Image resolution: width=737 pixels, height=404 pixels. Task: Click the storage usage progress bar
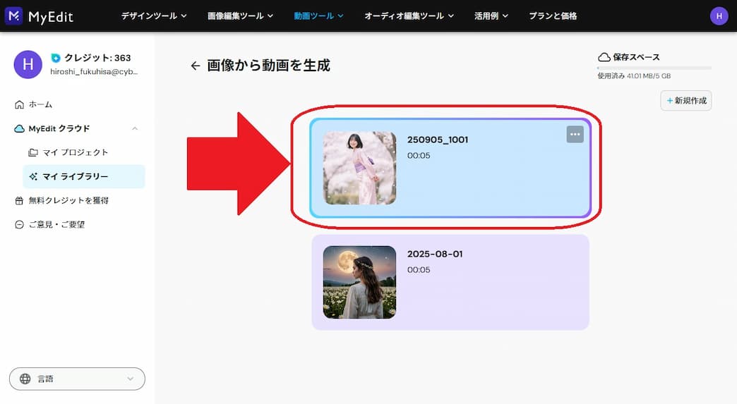pyautogui.click(x=654, y=68)
